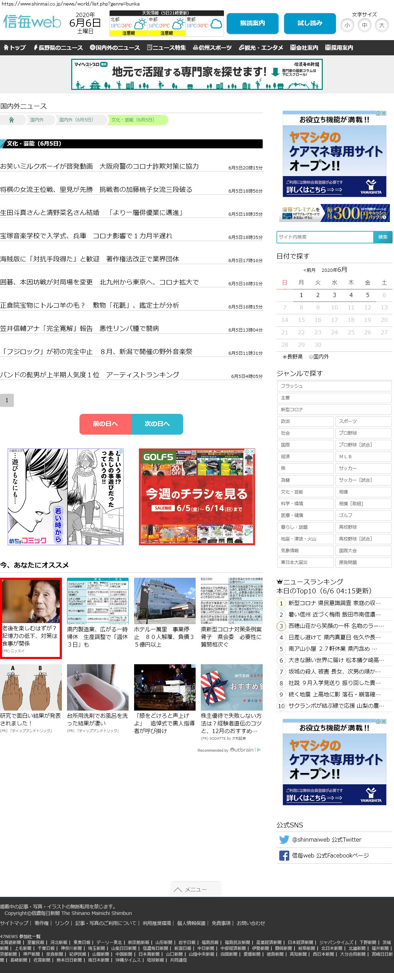Open the フジロック cancellation article link

[96, 352]
